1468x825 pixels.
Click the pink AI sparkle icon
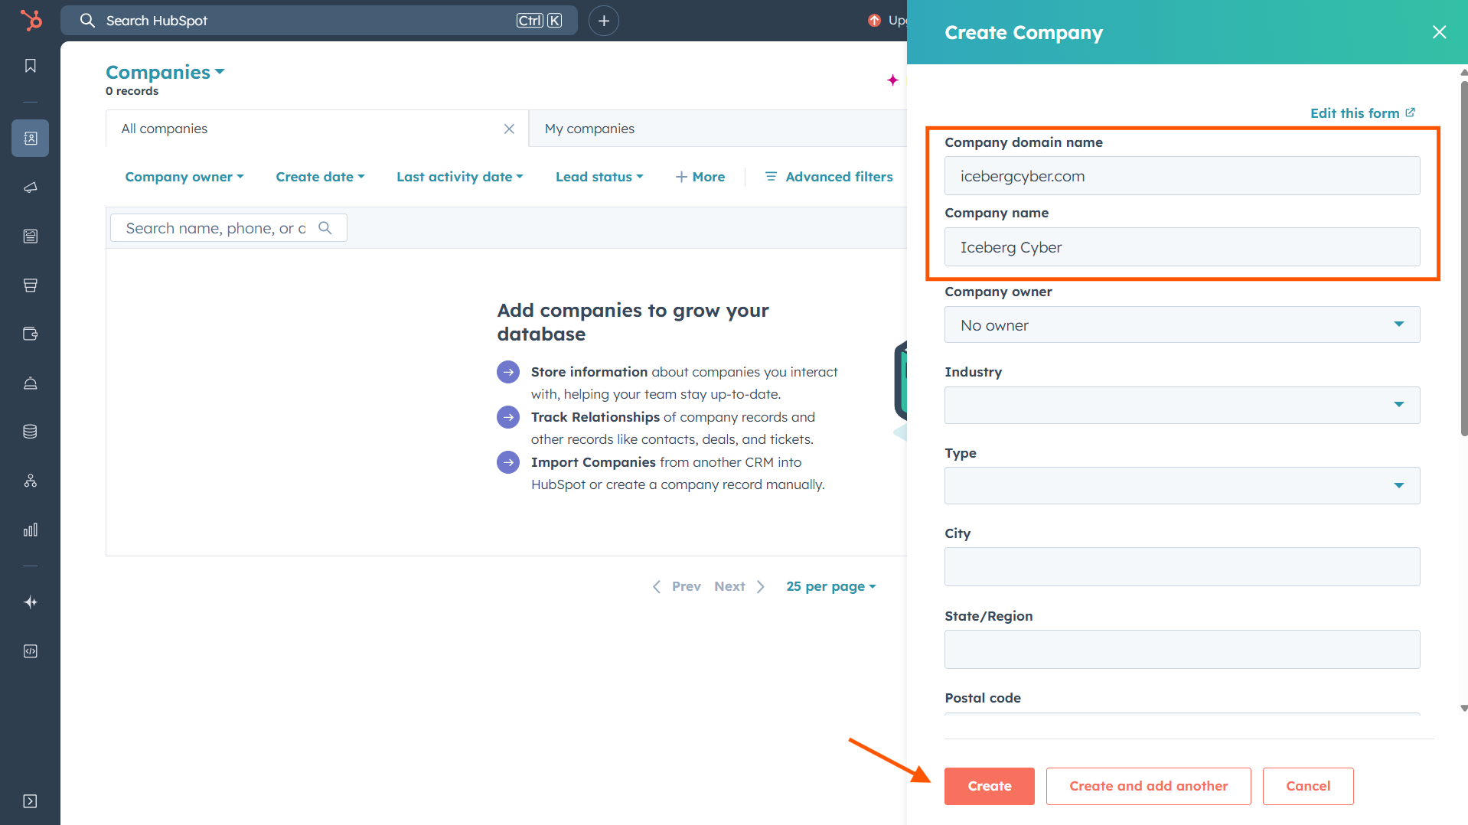[892, 80]
